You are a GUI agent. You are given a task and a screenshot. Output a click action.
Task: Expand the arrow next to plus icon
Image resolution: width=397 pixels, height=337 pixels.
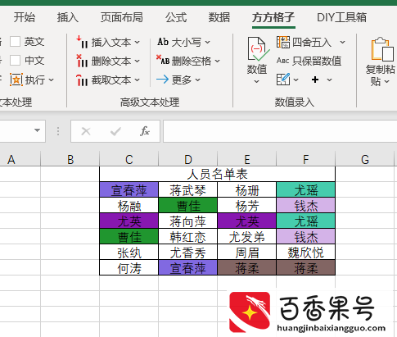[x=330, y=80]
